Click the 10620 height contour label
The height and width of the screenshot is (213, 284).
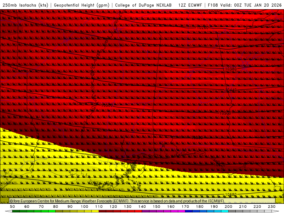point(220,165)
